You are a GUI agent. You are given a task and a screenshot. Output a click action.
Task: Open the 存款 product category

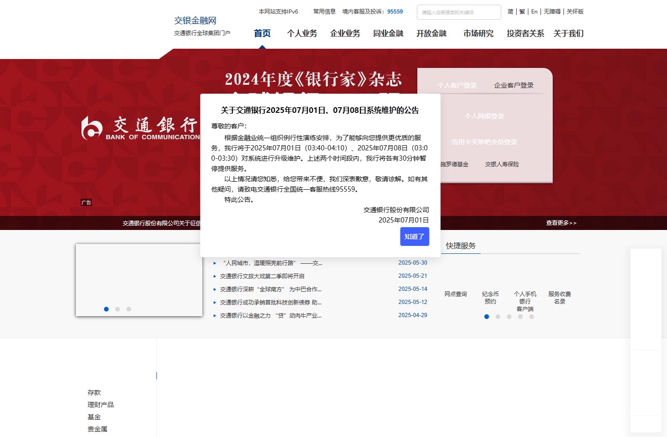pos(94,393)
